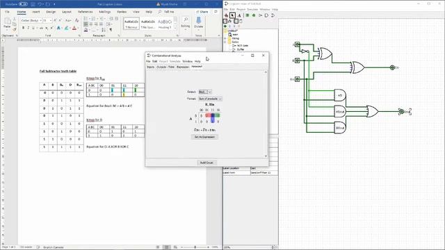
Task: Open the Change Case Aa dropdown
Action: (x=68, y=20)
